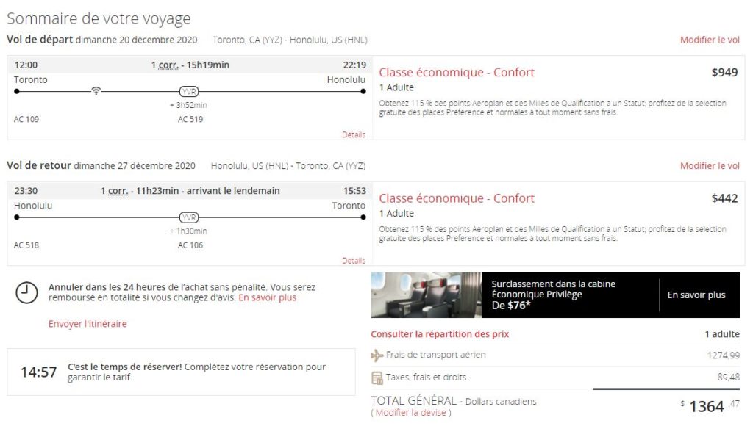
Task: Select the $949 Classe économique - Confort heading
Action: pos(457,72)
